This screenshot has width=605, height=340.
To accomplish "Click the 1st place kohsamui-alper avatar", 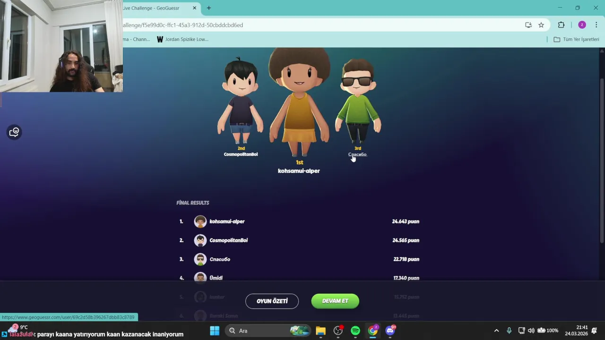I will point(299,102).
